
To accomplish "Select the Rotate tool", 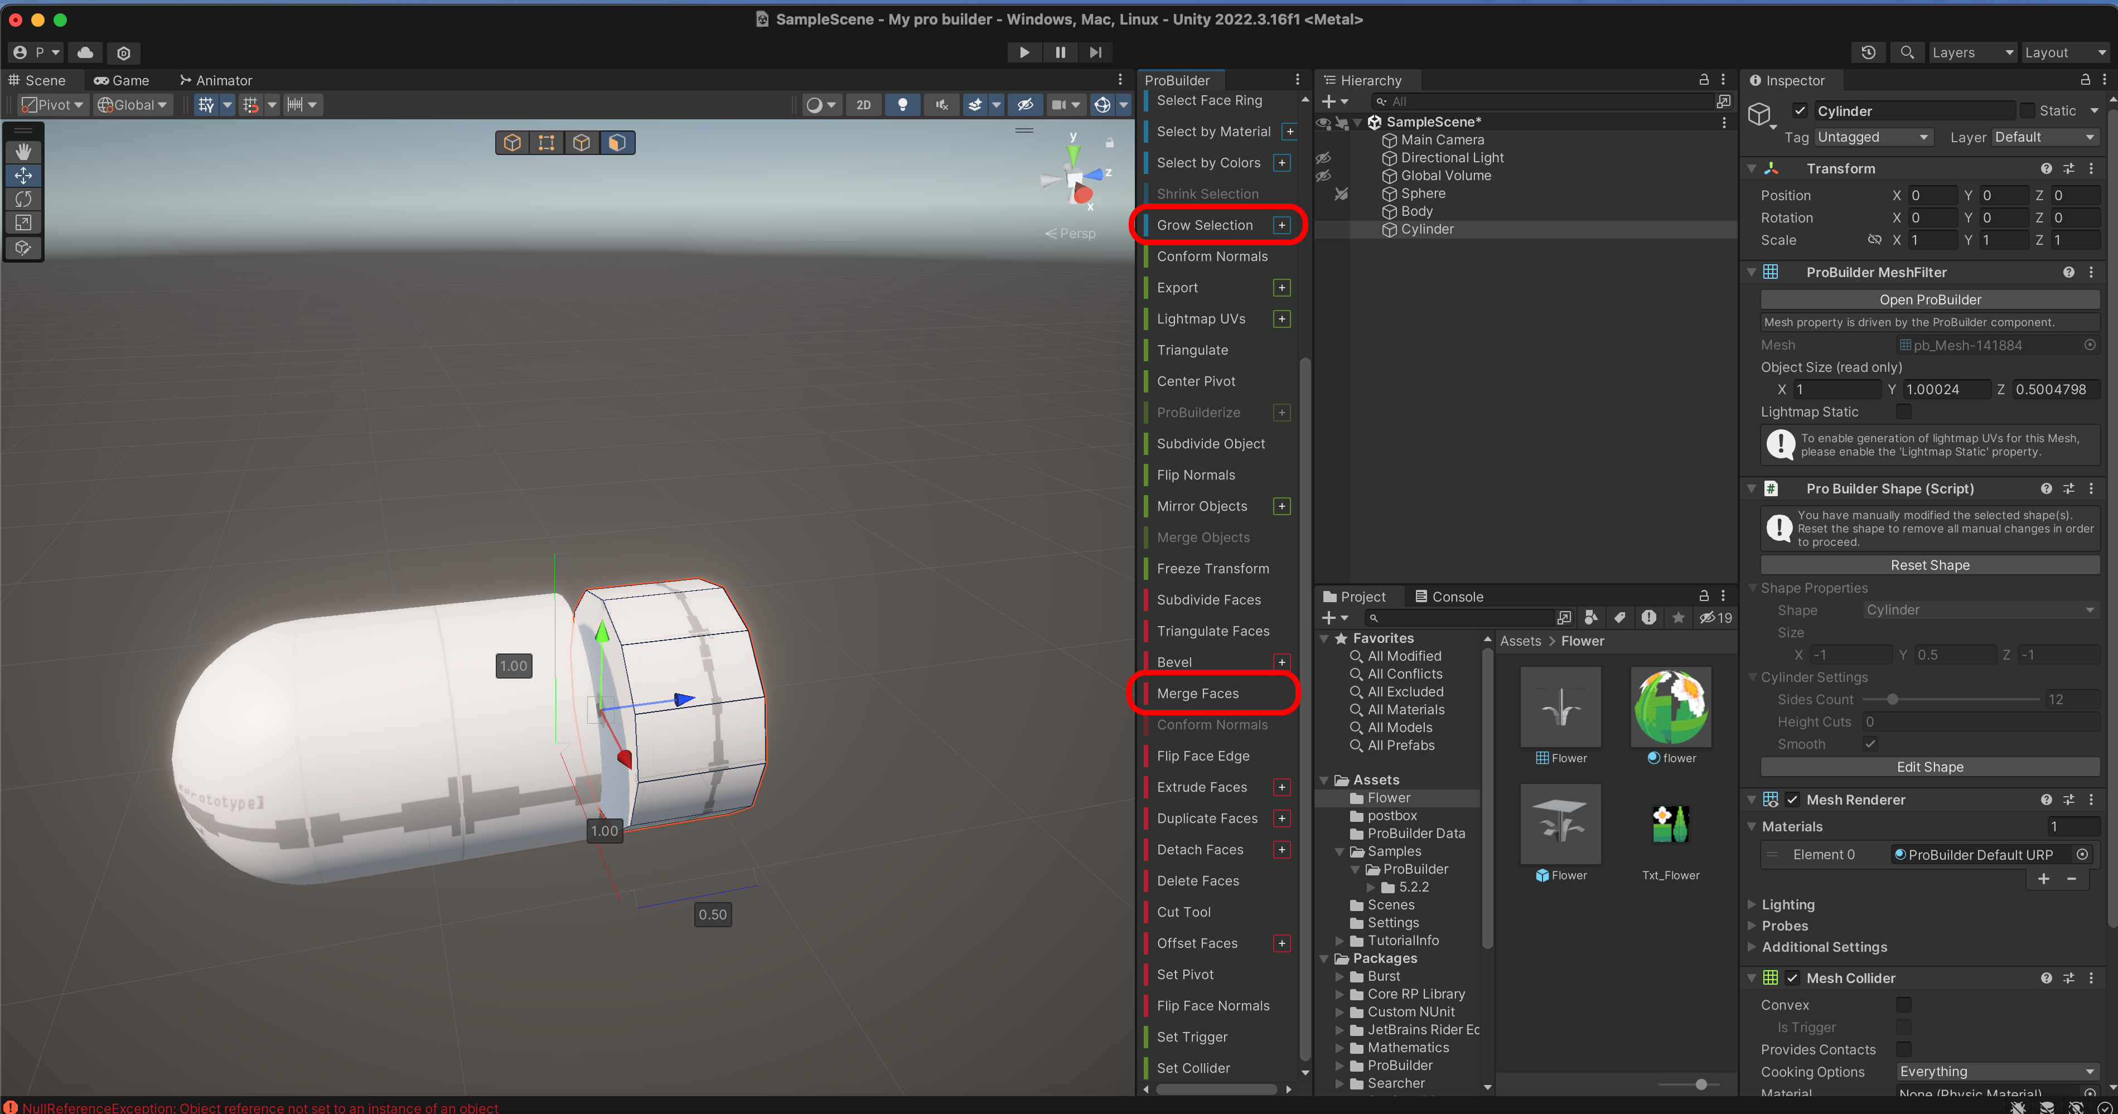I will [23, 199].
